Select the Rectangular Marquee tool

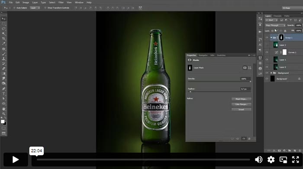(3, 24)
